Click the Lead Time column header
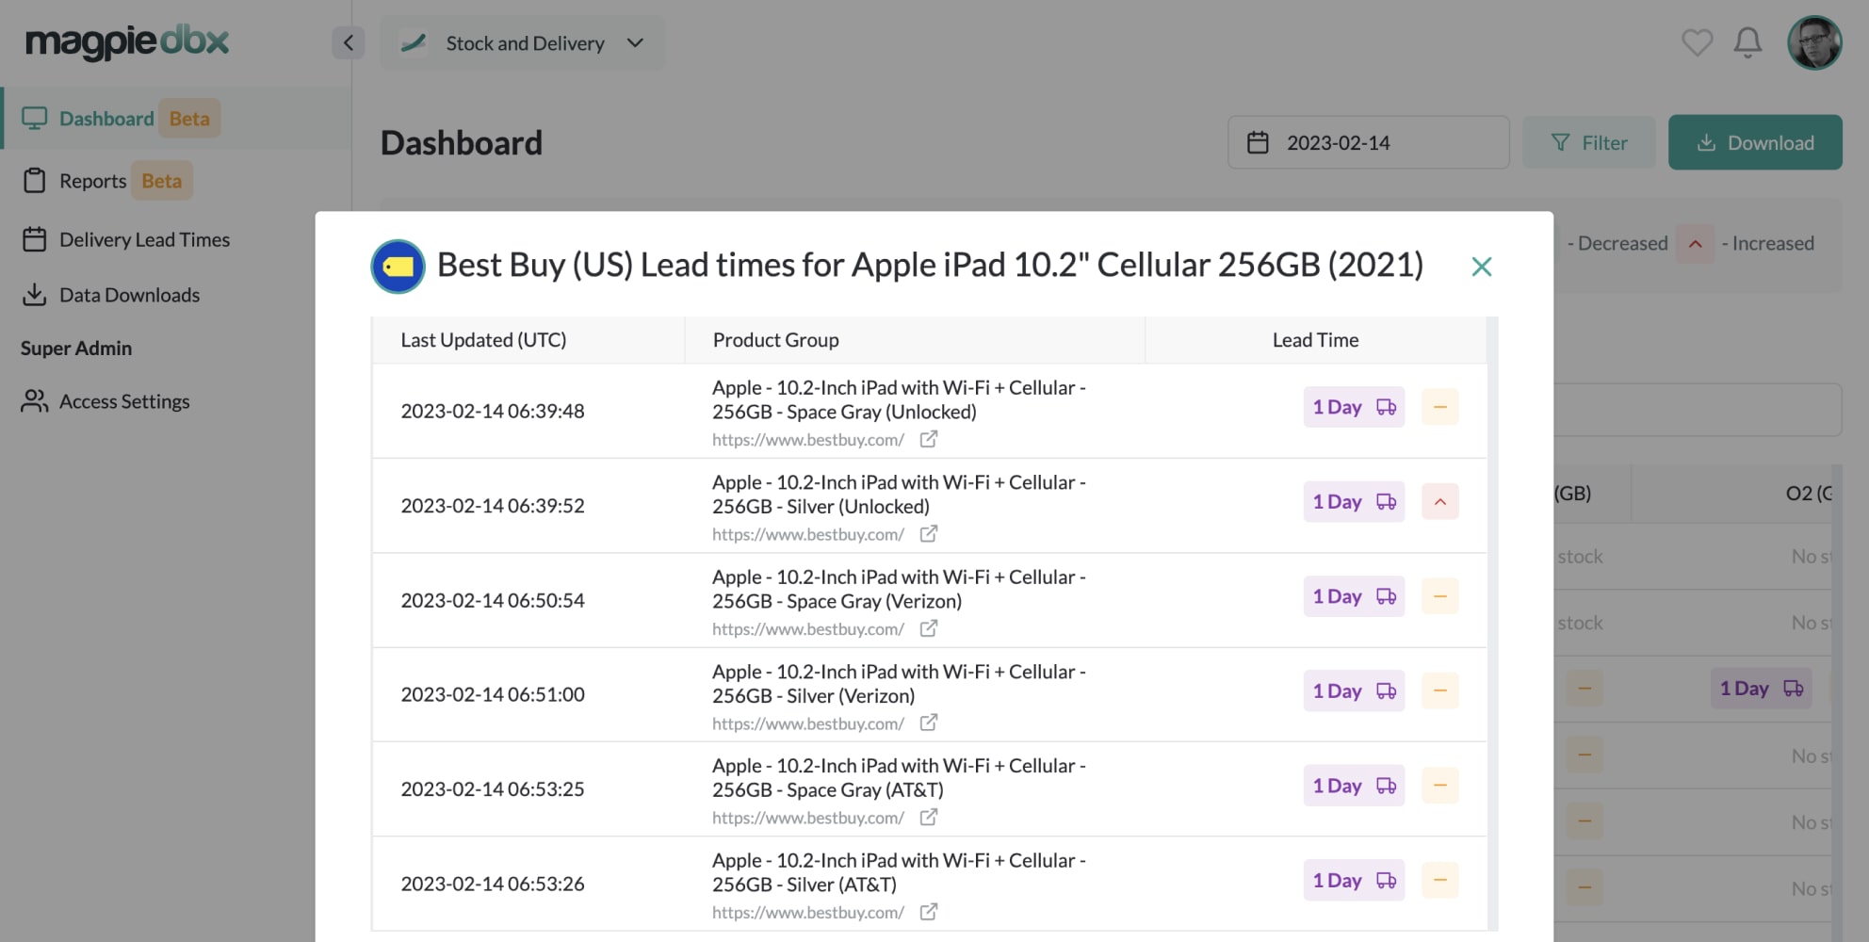Viewport: 1869px width, 942px height. 1315,340
